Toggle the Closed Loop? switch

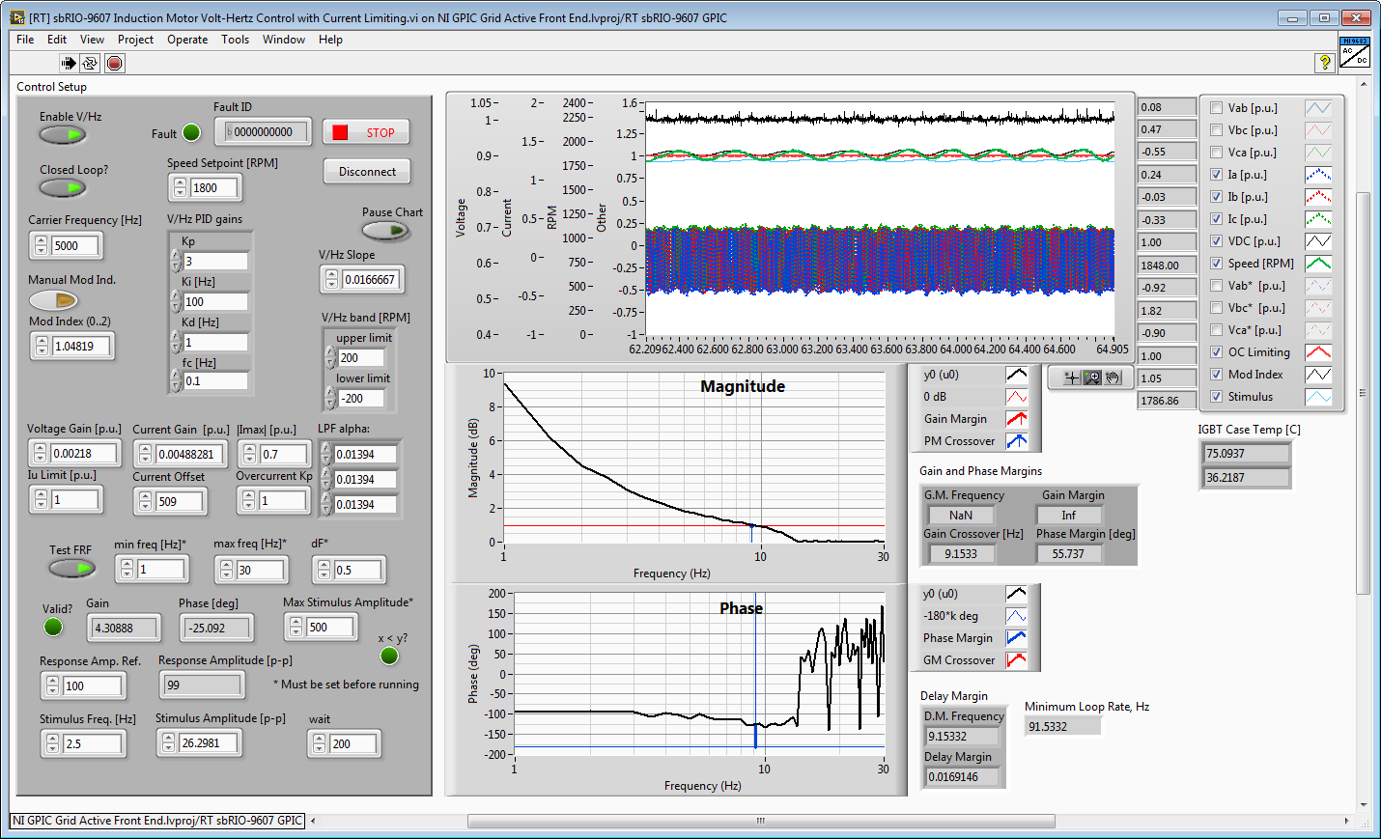(x=63, y=187)
